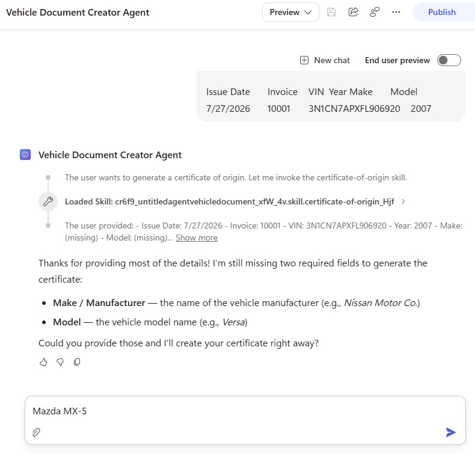Click the paperclip attach icon
The width and height of the screenshot is (475, 454).
point(36,432)
